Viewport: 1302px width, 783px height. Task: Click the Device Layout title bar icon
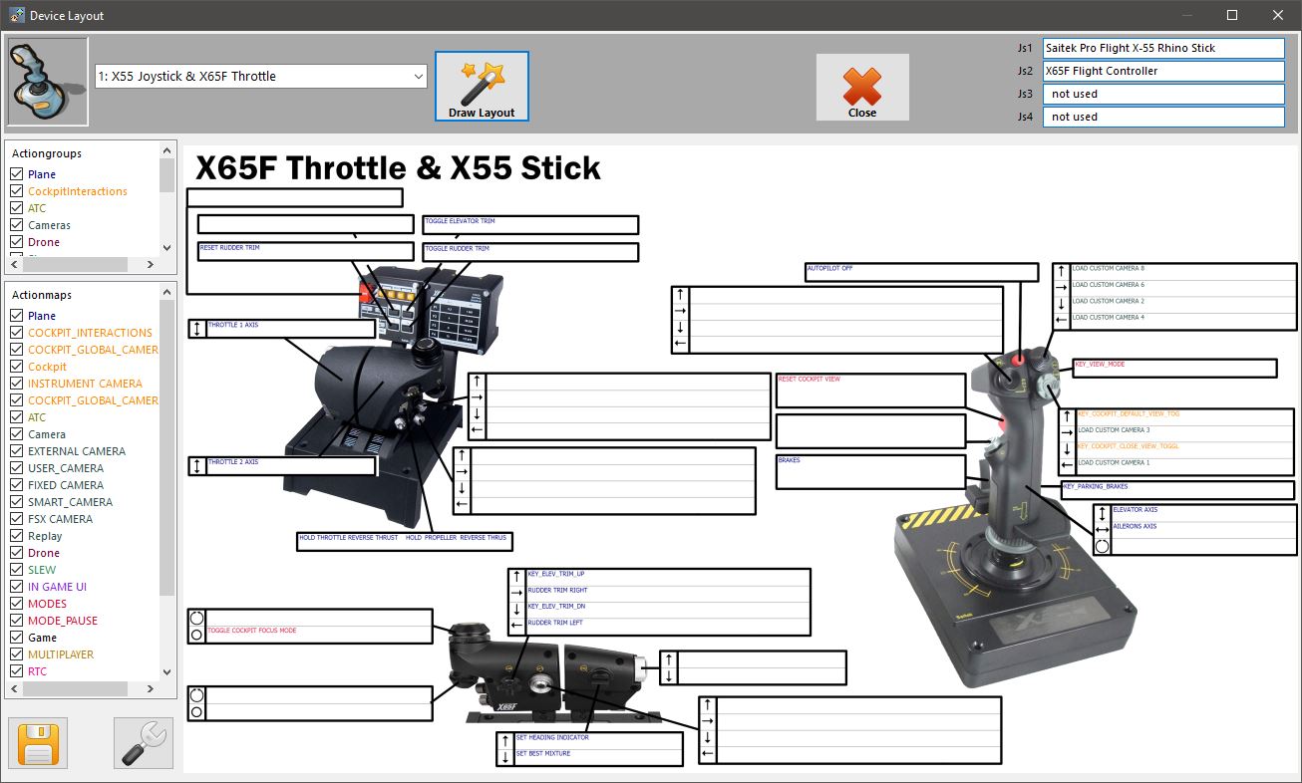(16, 15)
